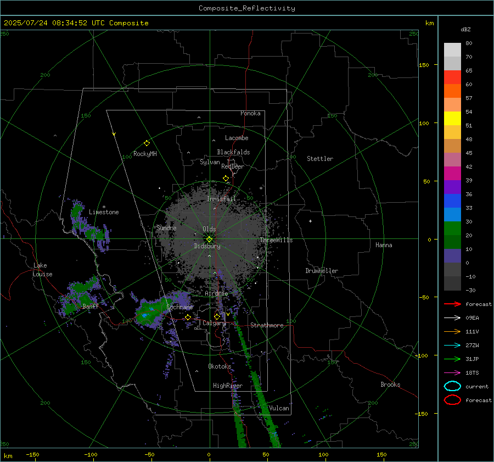Click the white asterisk northeast of Innisfail
The width and height of the screenshot is (494, 462).
(261, 188)
